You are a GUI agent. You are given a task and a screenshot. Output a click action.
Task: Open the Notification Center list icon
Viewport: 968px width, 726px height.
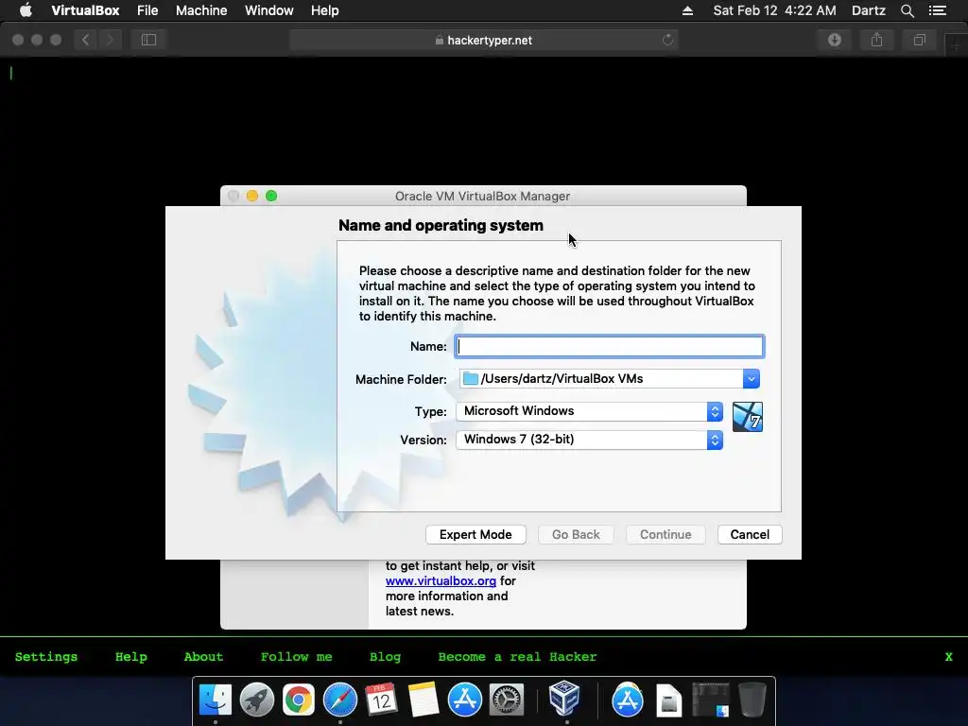click(x=937, y=10)
